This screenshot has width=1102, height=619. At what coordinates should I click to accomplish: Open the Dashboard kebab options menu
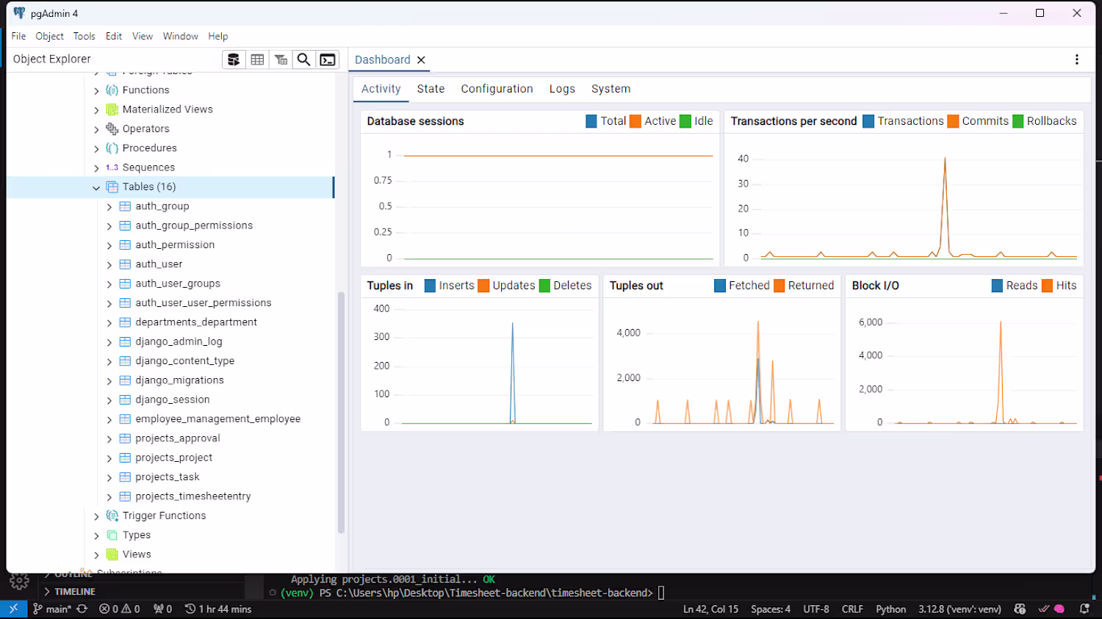[x=1077, y=59]
